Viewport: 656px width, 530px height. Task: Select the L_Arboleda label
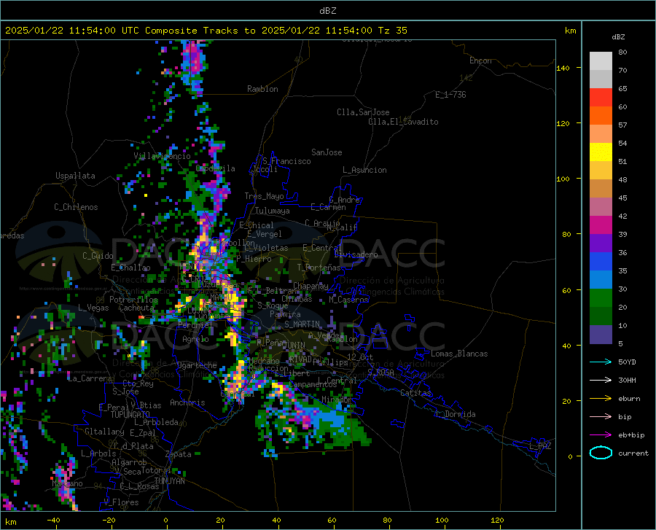(x=156, y=422)
